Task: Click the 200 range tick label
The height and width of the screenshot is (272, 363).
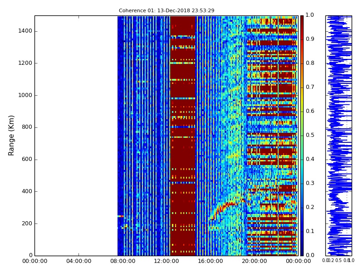Action: pyautogui.click(x=27, y=223)
